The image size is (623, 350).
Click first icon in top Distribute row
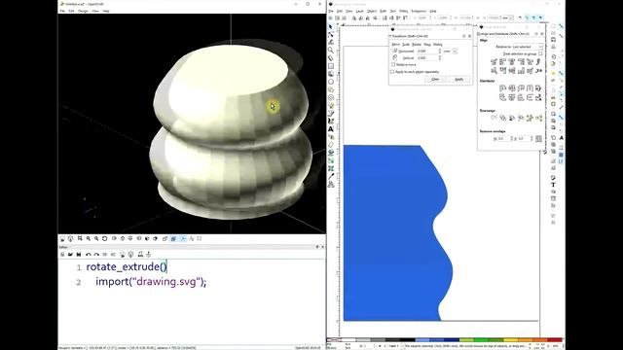(x=502, y=88)
